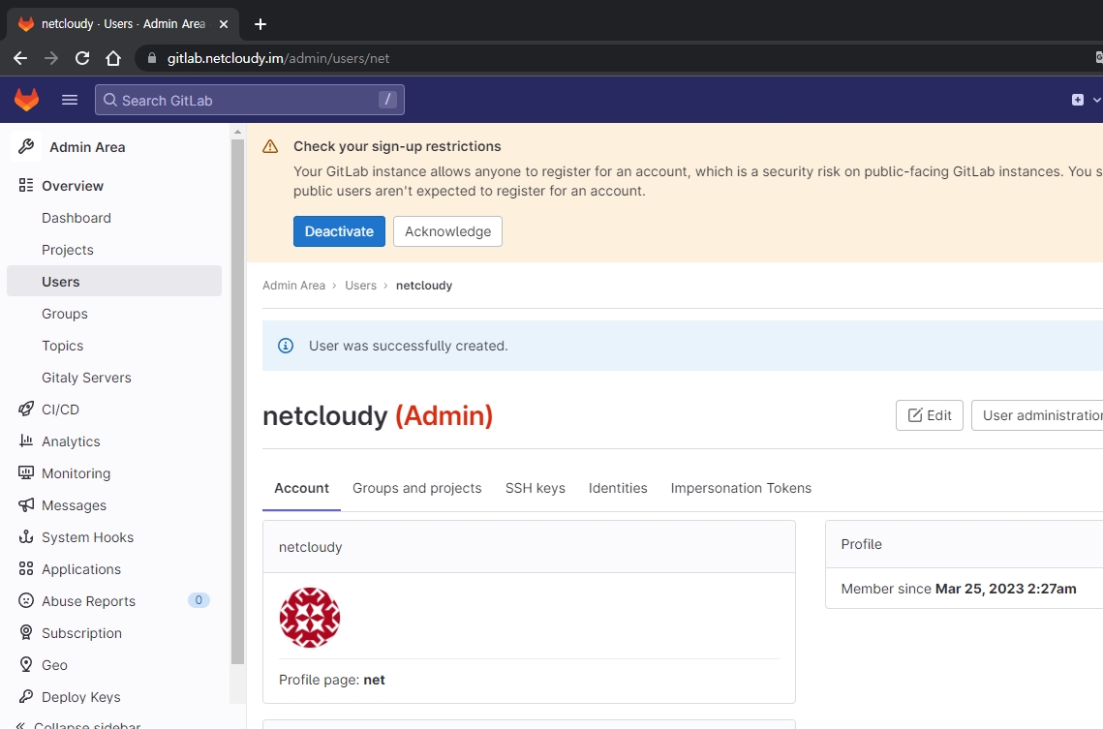Click the System Hooks anchor icon
The image size is (1103, 729).
coord(26,536)
